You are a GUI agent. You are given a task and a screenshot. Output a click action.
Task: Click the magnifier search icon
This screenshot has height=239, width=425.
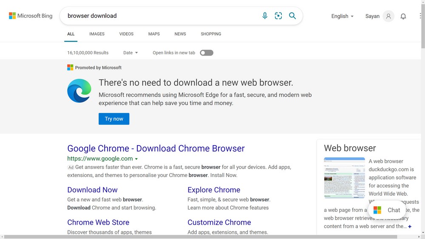pyautogui.click(x=292, y=16)
